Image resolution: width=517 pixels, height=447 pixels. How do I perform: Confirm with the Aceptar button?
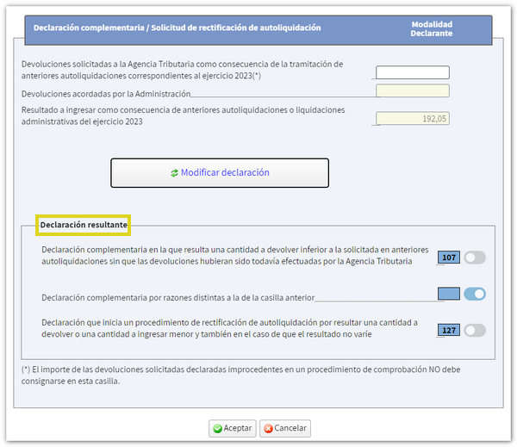232,428
